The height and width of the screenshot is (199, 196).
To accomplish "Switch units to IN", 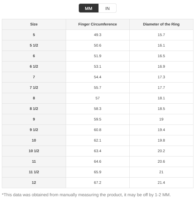I will tap(108, 8).
